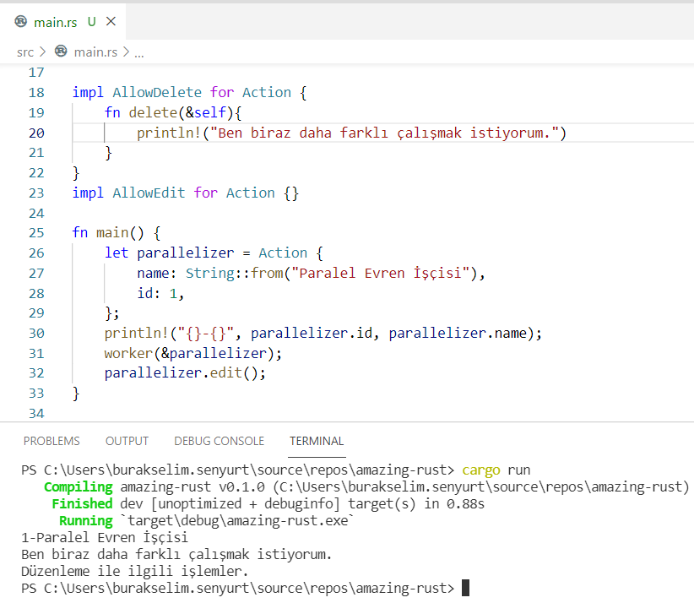Switch to the PROBLEMS panel tab
Viewport: 694px width, 603px height.
(x=52, y=441)
